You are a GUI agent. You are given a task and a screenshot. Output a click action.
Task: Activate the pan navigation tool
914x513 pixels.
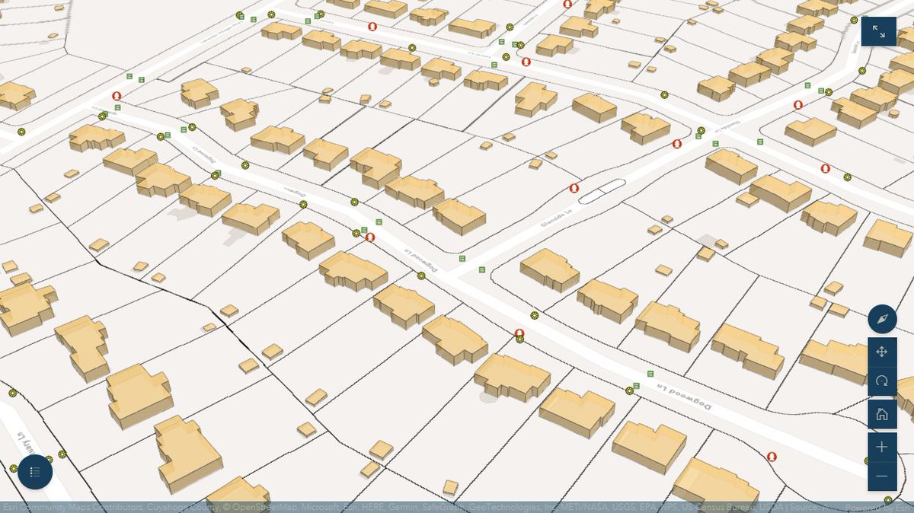[x=882, y=352]
